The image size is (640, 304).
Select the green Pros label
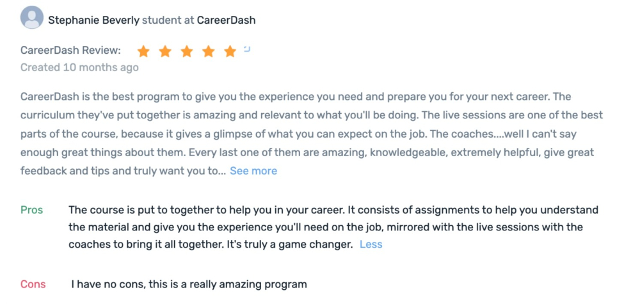[32, 210]
